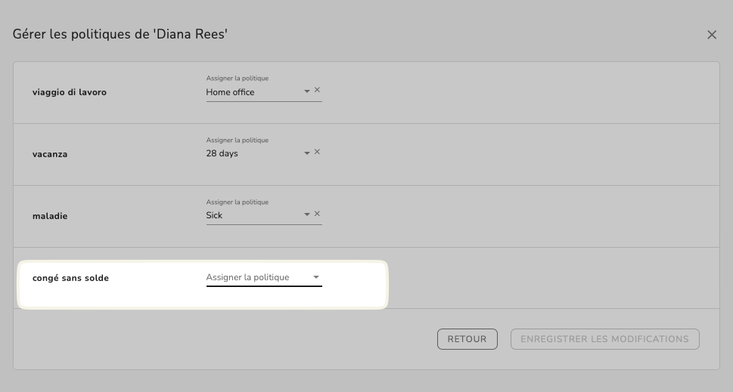This screenshot has width=733, height=392.
Task: Select the 28 days policy field
Action: coord(264,150)
